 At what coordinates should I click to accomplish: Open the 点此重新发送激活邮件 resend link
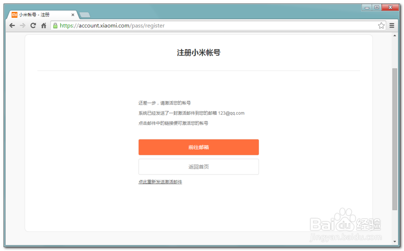pyautogui.click(x=160, y=182)
